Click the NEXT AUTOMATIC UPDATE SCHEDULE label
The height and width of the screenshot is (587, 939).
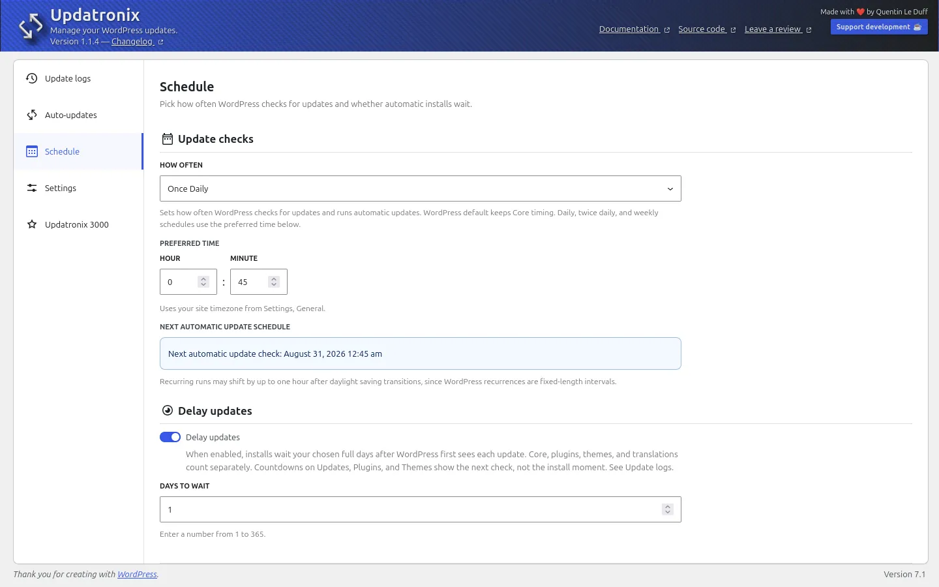point(225,327)
